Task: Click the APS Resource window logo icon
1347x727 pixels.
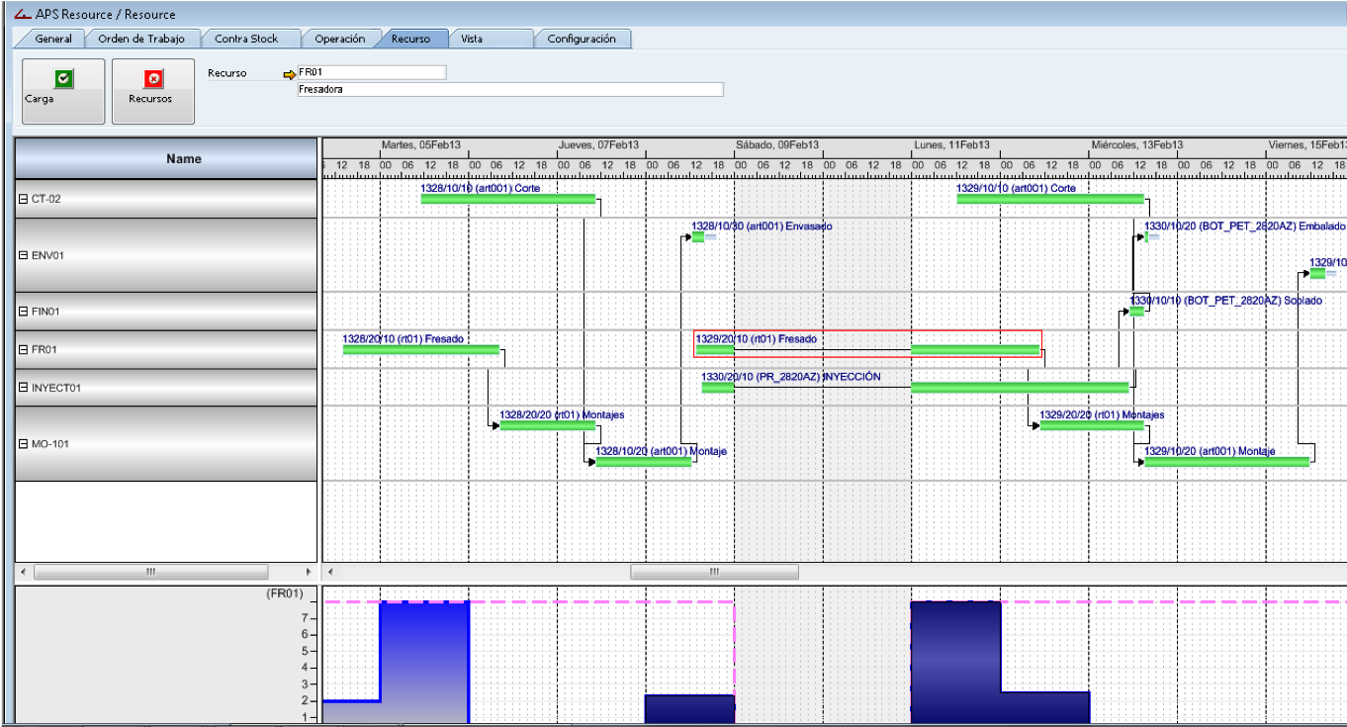Action: coord(22,15)
